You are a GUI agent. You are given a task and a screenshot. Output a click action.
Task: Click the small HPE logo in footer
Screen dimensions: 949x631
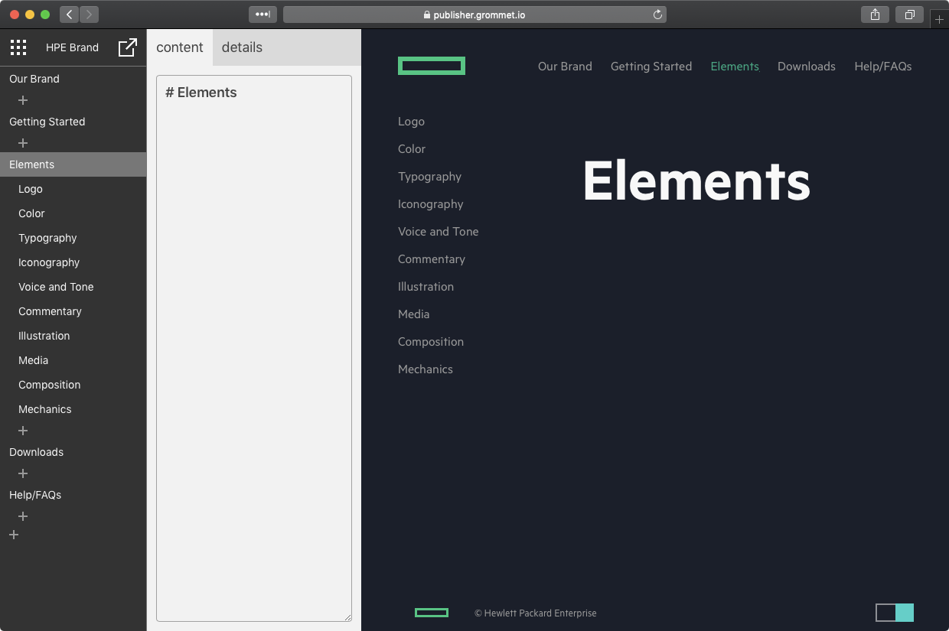click(x=431, y=613)
